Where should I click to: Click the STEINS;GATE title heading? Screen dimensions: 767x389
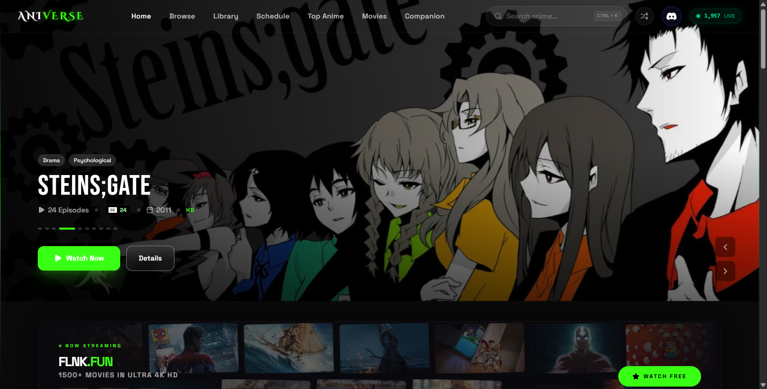94,185
